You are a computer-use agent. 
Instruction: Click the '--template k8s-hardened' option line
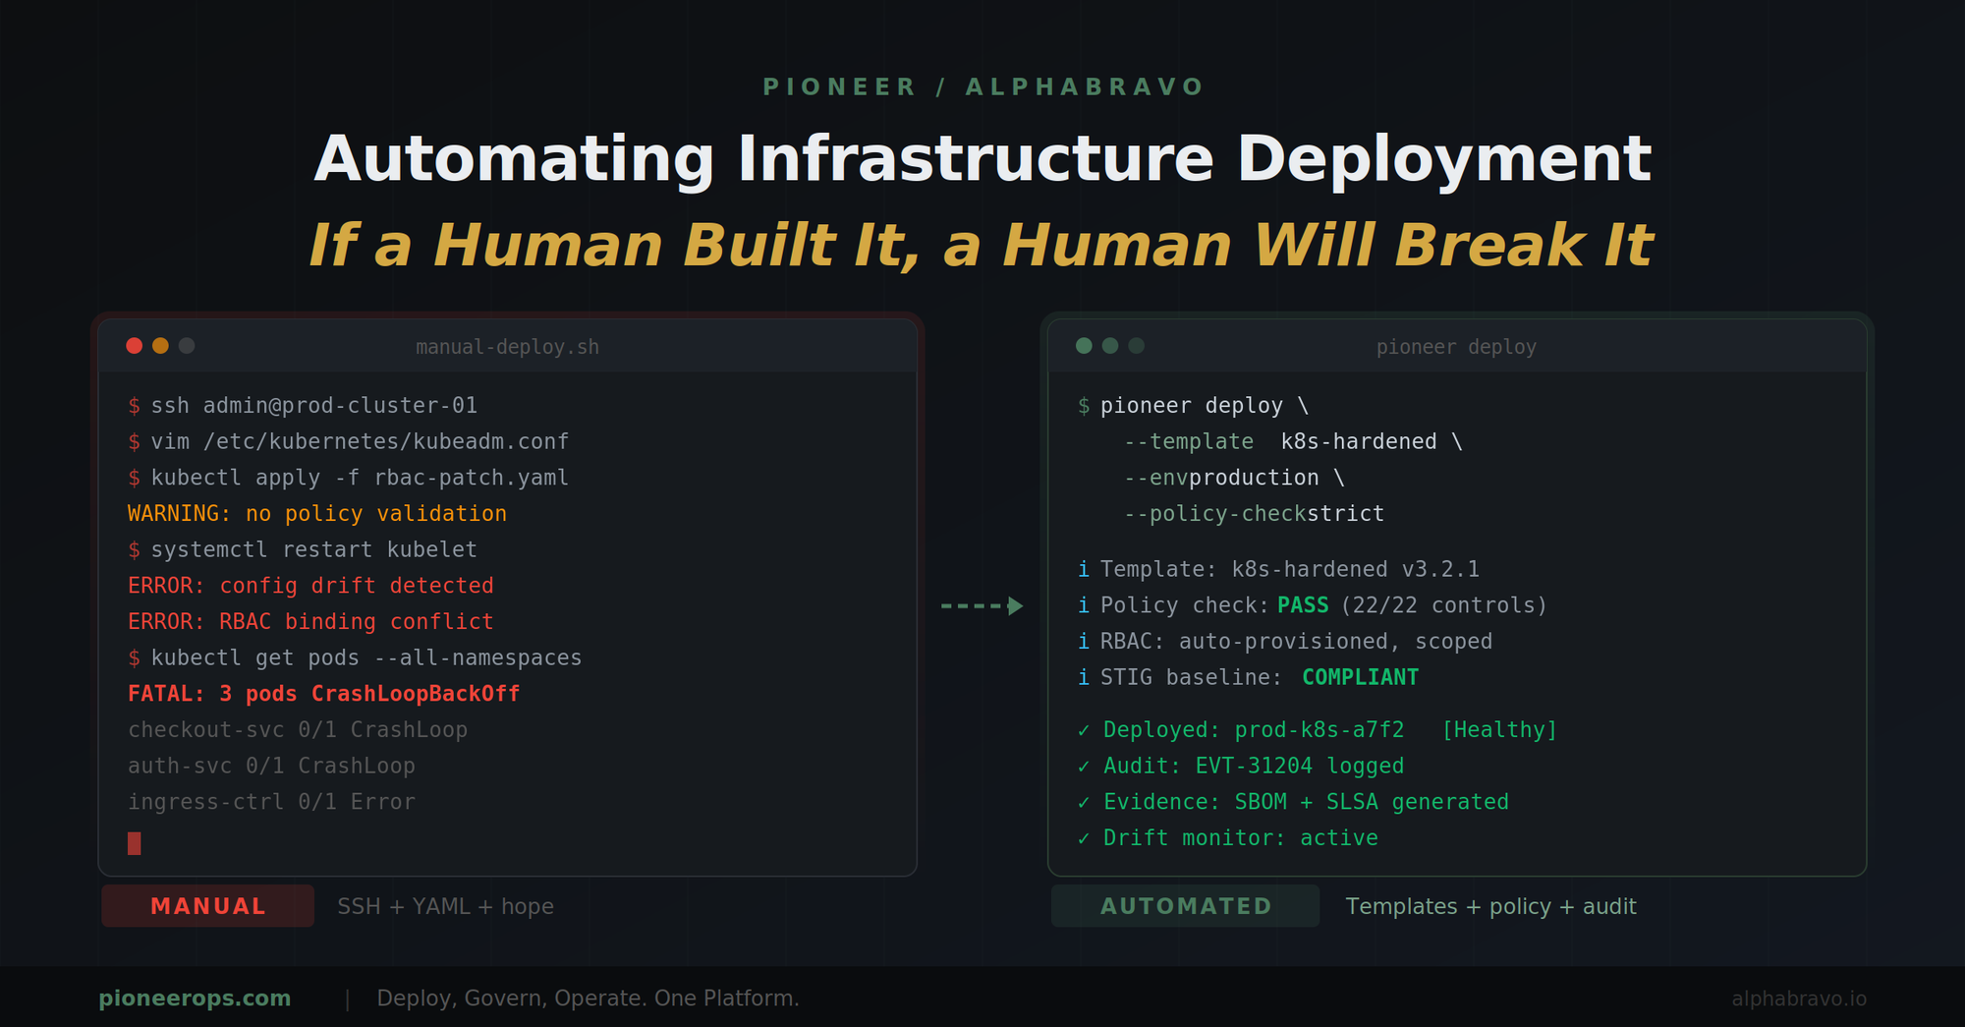[x=1294, y=442]
